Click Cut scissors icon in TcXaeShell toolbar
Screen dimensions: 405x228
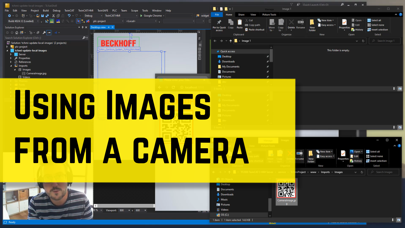pyautogui.click(x=54, y=16)
